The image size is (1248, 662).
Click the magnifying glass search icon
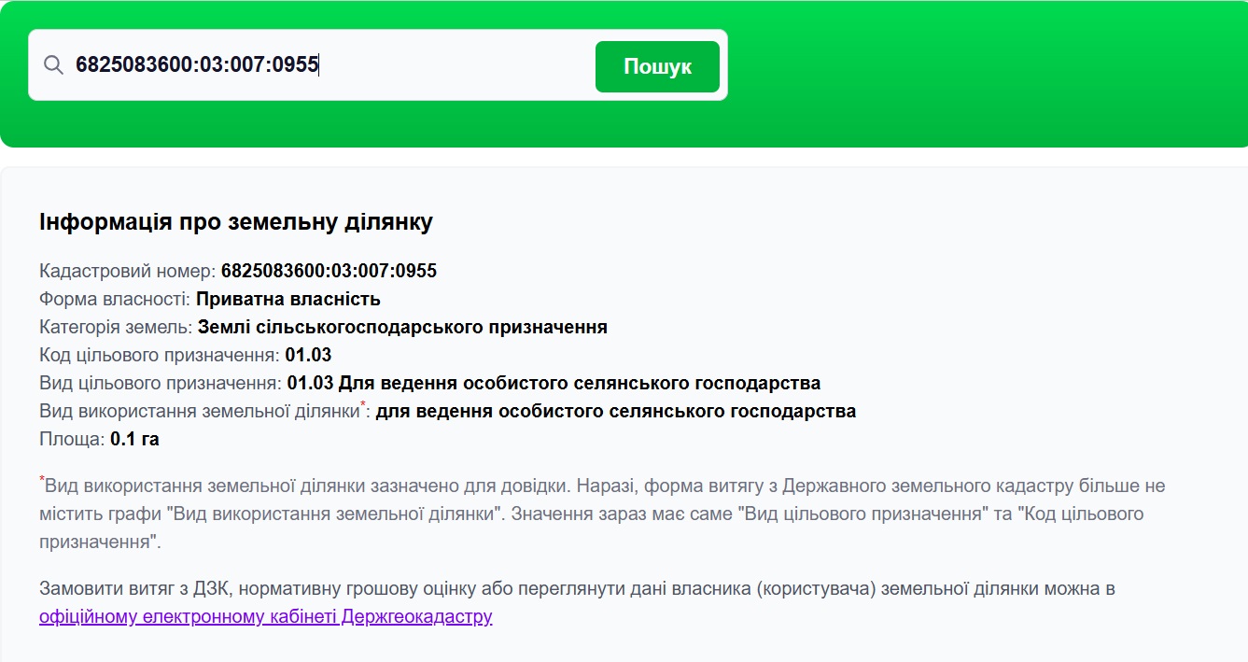[53, 65]
